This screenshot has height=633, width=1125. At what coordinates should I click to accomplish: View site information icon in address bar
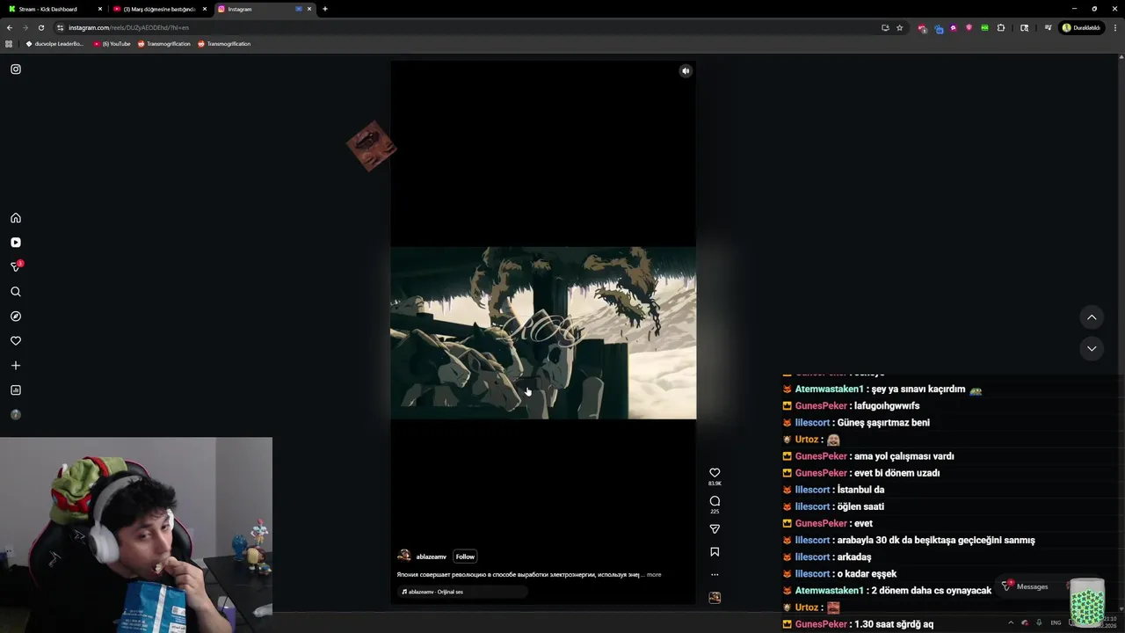[60, 27]
